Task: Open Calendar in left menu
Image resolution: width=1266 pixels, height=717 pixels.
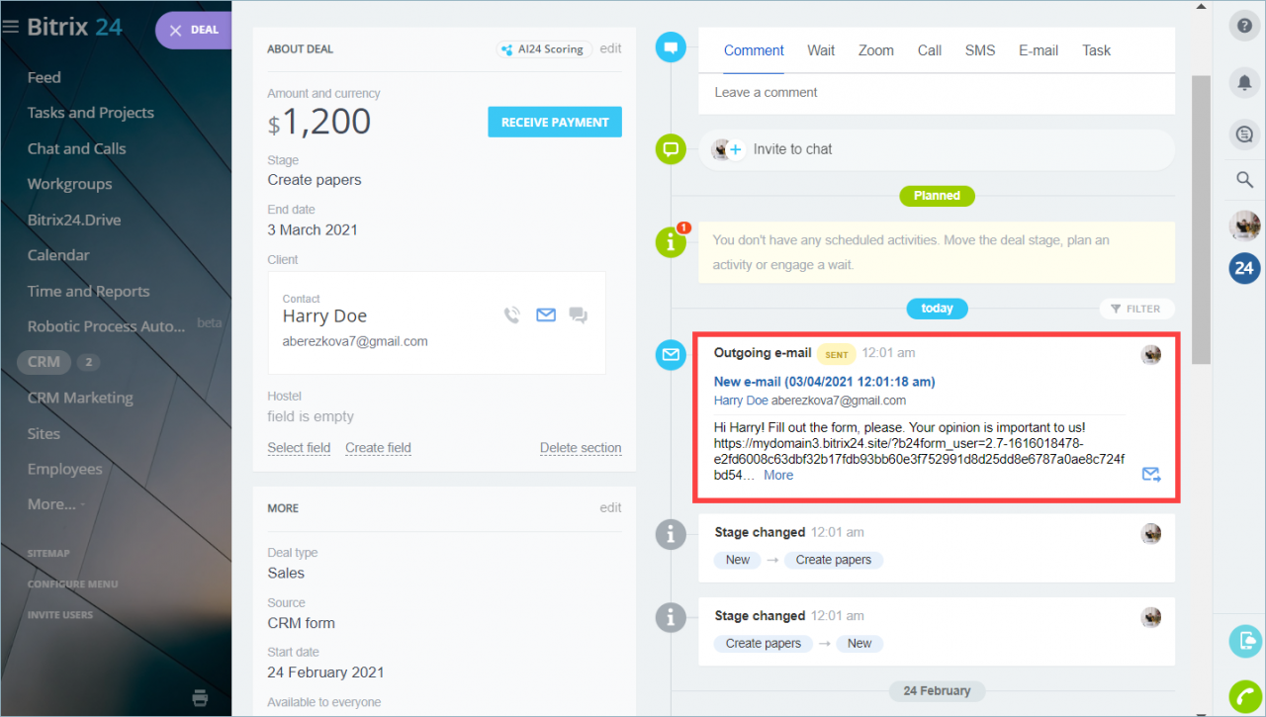Action: pos(58,255)
